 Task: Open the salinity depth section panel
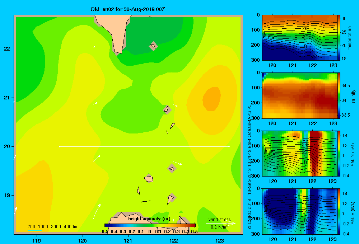pos(299,95)
